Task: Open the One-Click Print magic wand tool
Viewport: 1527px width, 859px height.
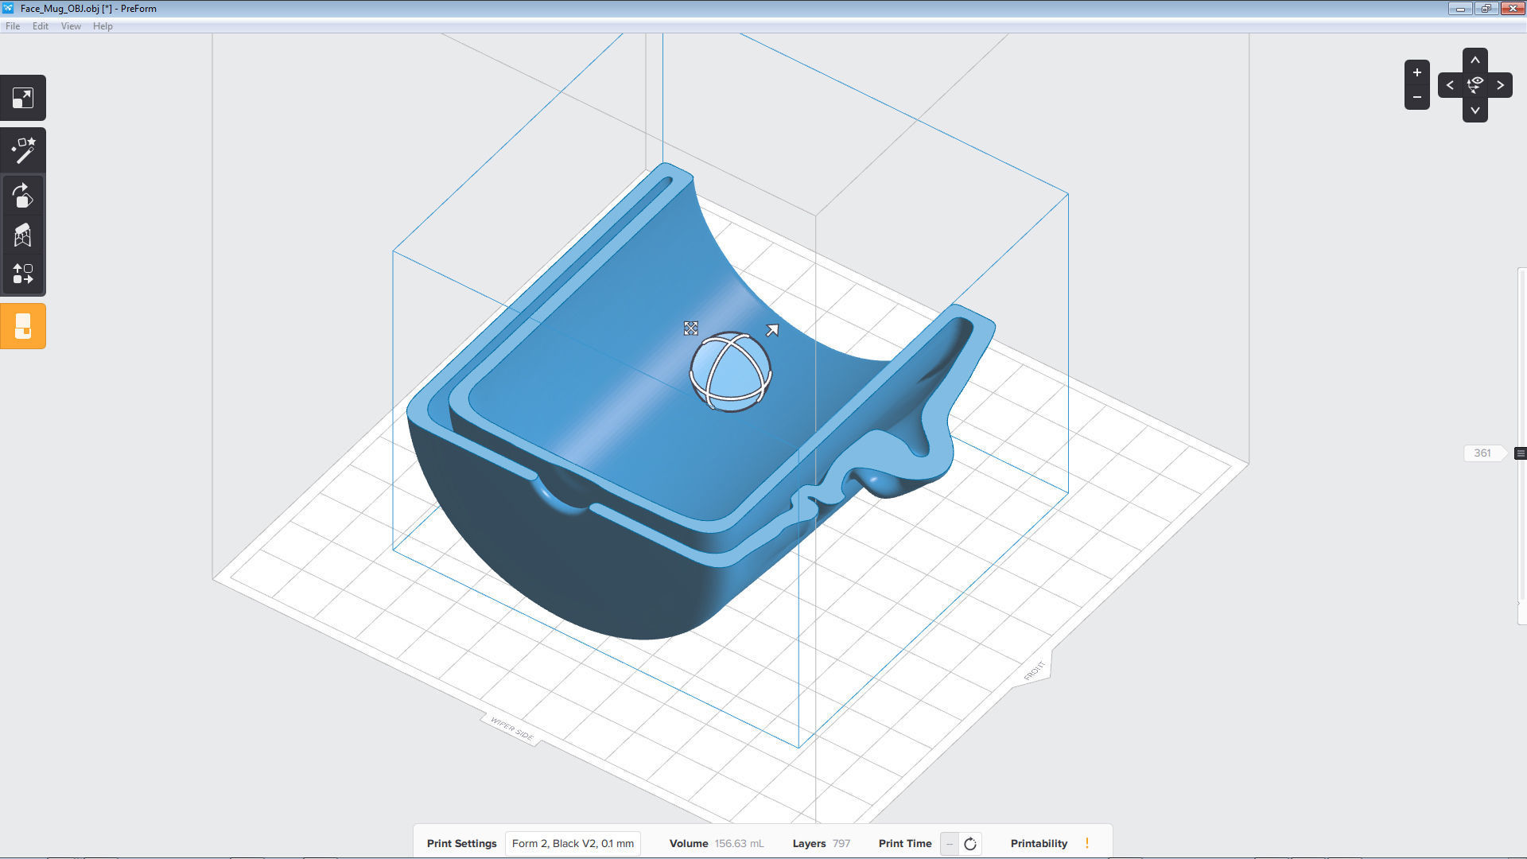Action: pos(23,150)
